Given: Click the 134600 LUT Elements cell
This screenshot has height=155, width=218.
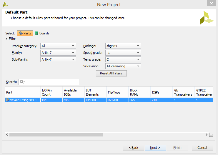Looking at the screenshot, I should coord(96,100).
